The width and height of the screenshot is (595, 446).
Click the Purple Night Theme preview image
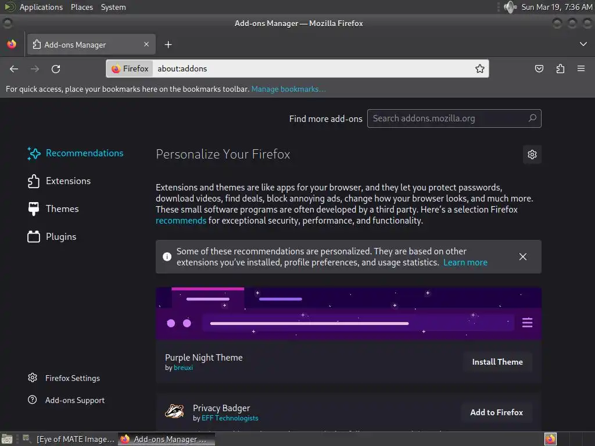pos(349,314)
